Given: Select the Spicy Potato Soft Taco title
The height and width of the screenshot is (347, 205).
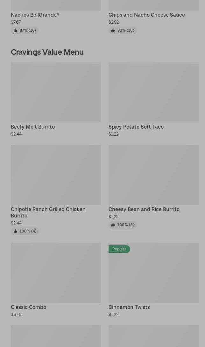Looking at the screenshot, I should click(x=136, y=127).
